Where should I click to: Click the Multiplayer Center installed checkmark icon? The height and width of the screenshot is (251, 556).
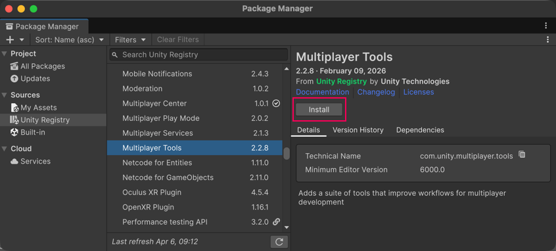(276, 104)
